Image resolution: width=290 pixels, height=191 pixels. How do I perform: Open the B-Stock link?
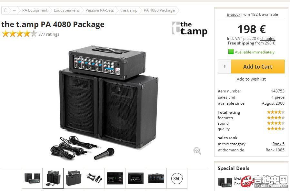click(x=233, y=14)
